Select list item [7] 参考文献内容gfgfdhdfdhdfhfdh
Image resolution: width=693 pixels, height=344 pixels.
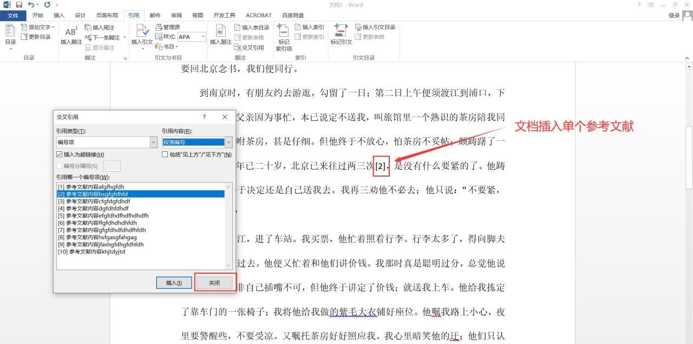(141, 230)
